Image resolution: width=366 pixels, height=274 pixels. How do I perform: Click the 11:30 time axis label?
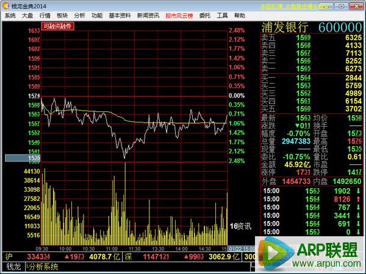tap(135, 249)
